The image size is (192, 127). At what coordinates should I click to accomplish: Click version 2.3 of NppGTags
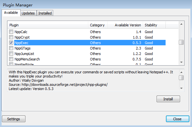(x=139, y=48)
